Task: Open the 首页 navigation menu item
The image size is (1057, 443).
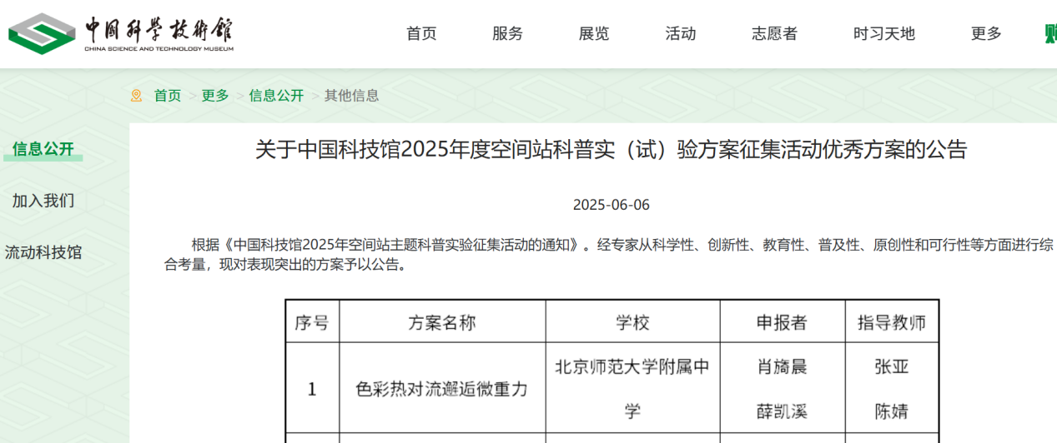Action: tap(421, 33)
